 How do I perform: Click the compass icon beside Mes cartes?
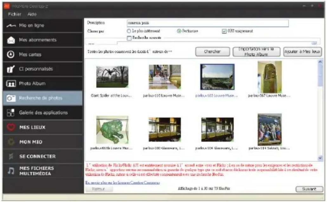tap(11, 55)
